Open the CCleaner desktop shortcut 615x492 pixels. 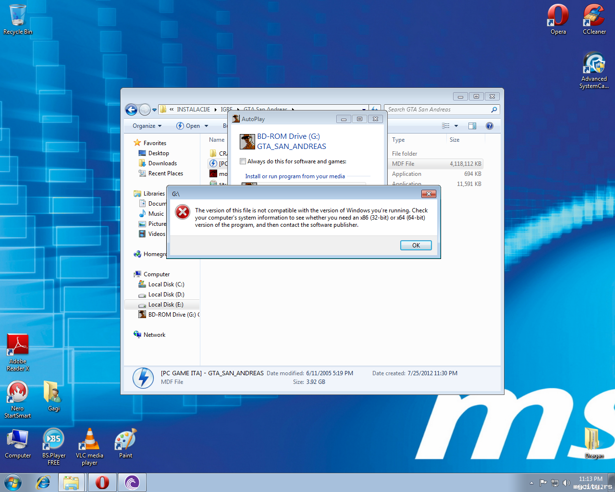click(x=594, y=19)
